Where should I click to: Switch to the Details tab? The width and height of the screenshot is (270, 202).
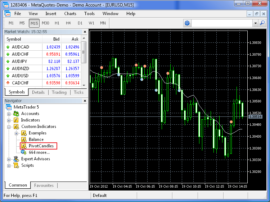[38, 92]
